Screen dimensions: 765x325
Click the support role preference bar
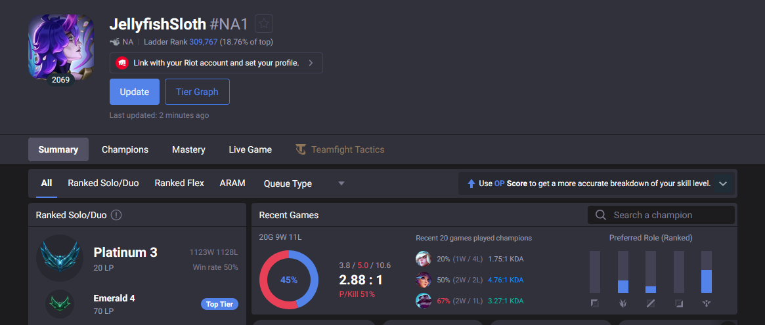pyautogui.click(x=707, y=272)
